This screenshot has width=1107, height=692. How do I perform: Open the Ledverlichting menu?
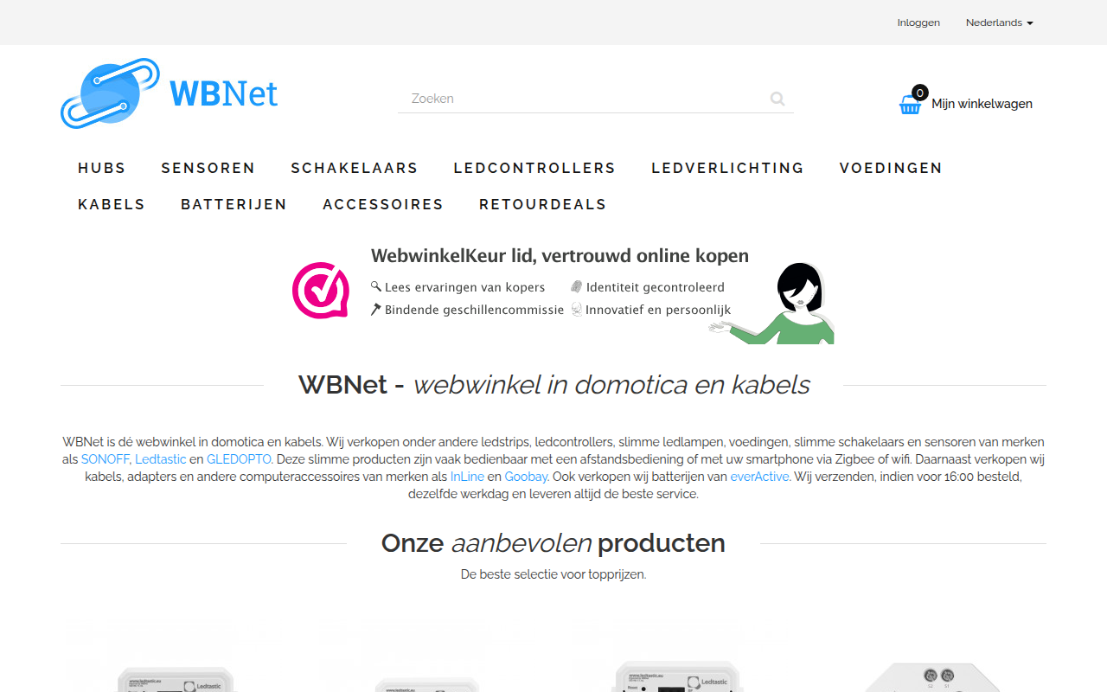pyautogui.click(x=727, y=168)
